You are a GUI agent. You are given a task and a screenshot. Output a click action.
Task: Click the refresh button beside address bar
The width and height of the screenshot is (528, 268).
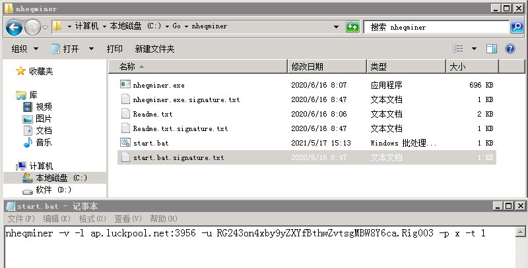click(x=353, y=27)
